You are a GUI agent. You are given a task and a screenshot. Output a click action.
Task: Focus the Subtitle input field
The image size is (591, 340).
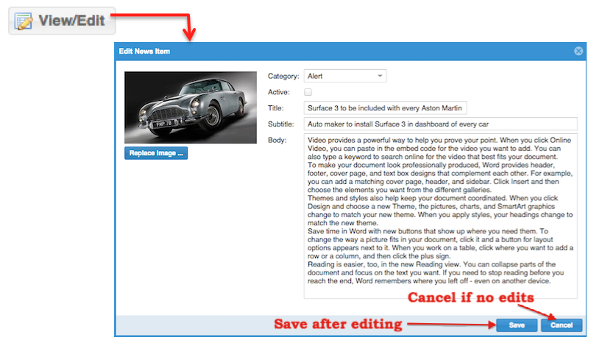coord(440,124)
